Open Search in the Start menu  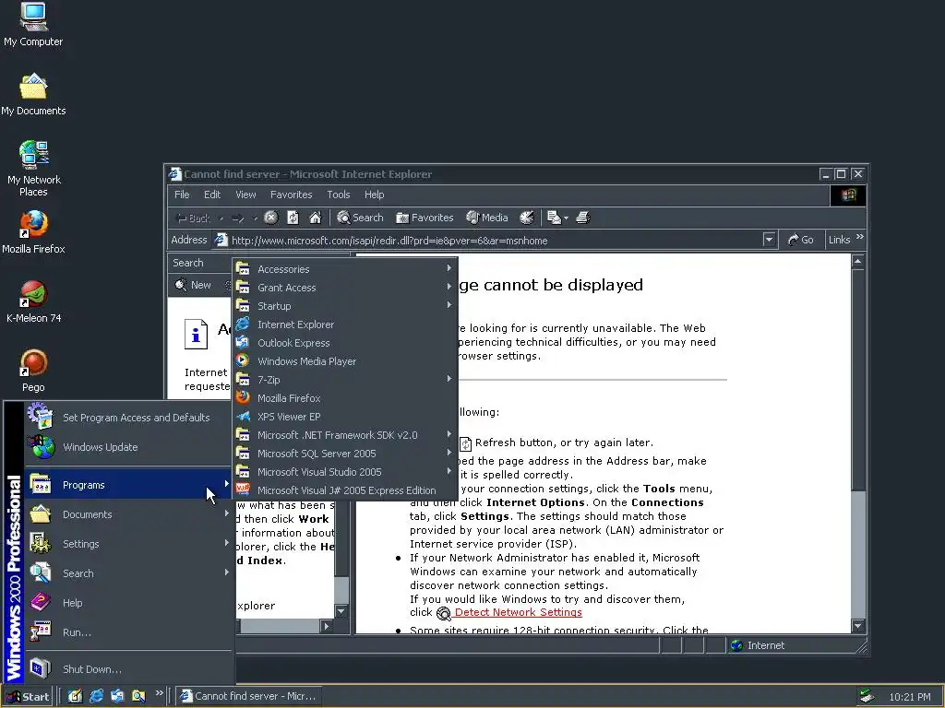pyautogui.click(x=128, y=573)
